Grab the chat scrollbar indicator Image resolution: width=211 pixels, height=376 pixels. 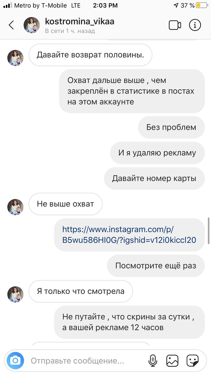209,231
